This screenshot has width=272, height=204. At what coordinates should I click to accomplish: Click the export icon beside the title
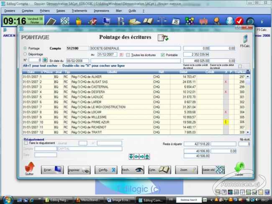(162, 38)
